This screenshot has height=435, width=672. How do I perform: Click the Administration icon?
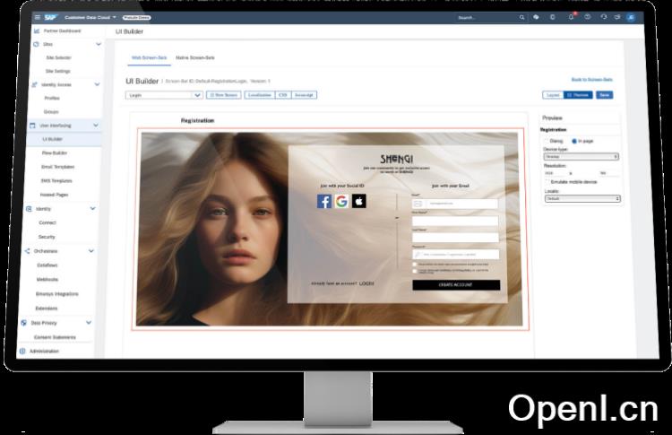pyautogui.click(x=22, y=351)
